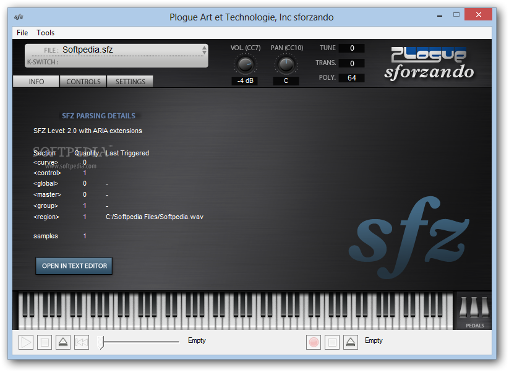Close the sforzando window

tap(478, 15)
